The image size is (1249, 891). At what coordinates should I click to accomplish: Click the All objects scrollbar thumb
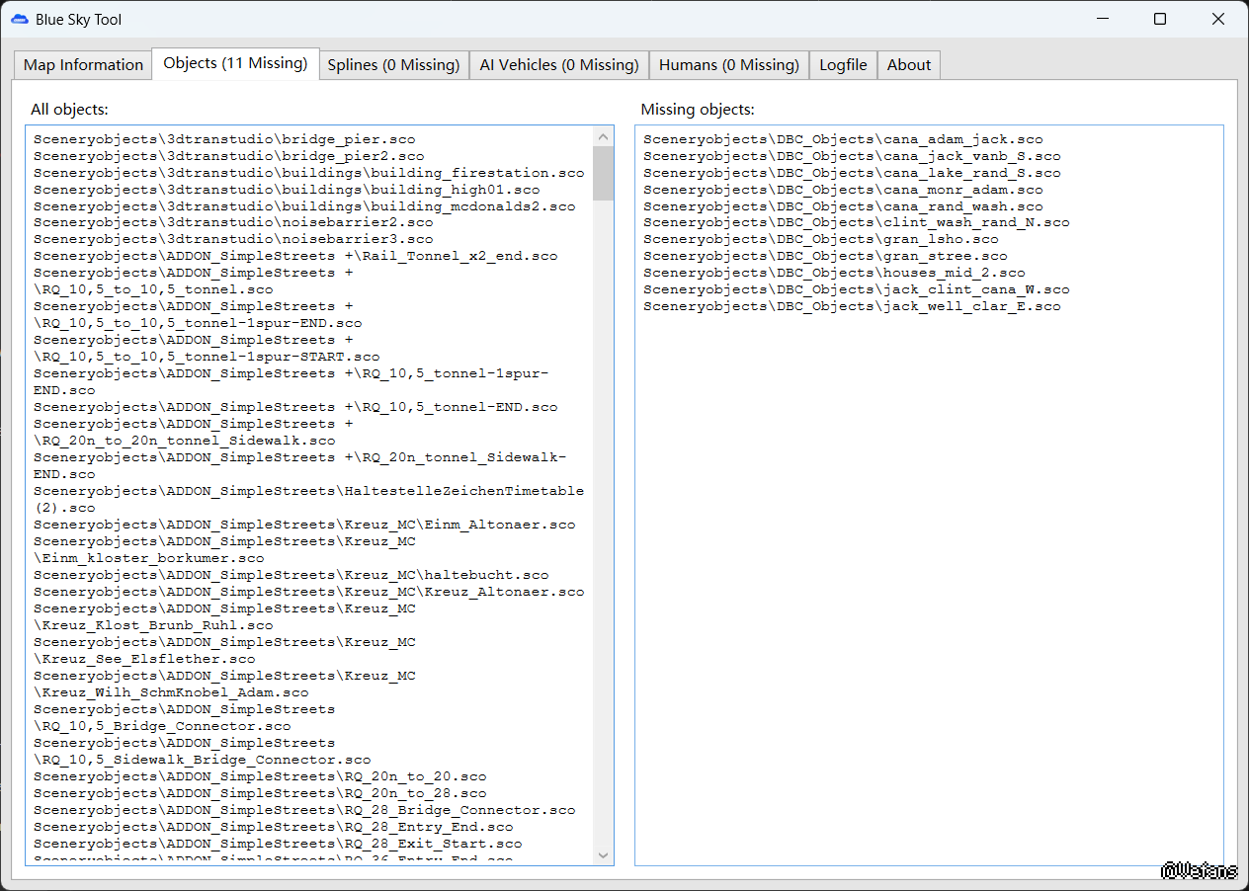coord(603,173)
